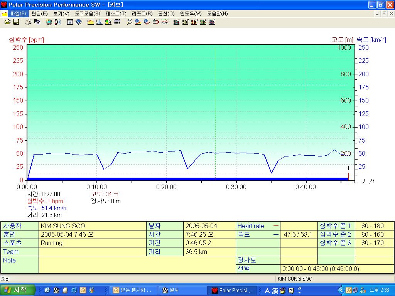Click the curve info icon
The width and height of the screenshot is (395, 296).
(138, 22)
